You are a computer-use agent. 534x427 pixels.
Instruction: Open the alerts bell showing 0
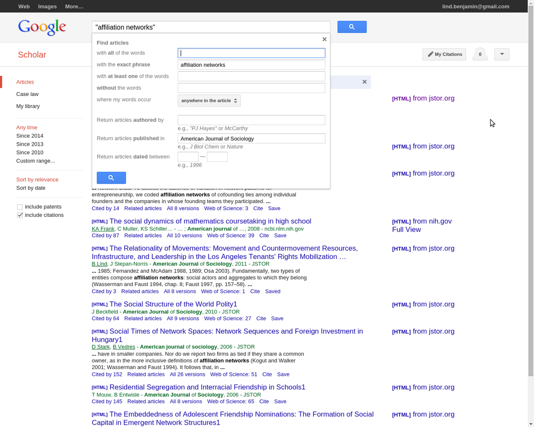[480, 54]
